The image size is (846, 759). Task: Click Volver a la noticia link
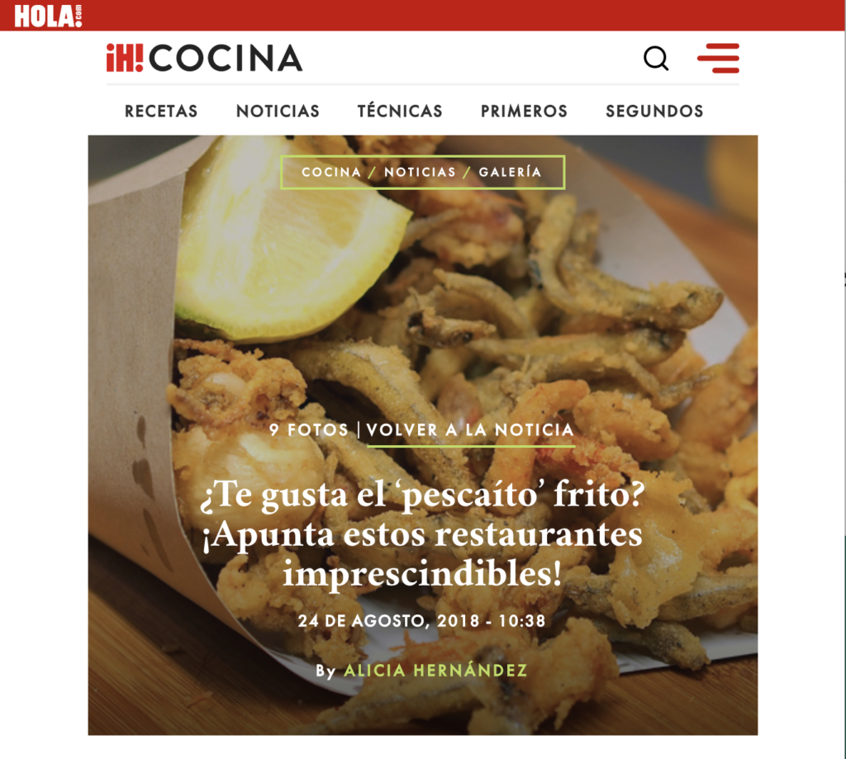click(470, 430)
